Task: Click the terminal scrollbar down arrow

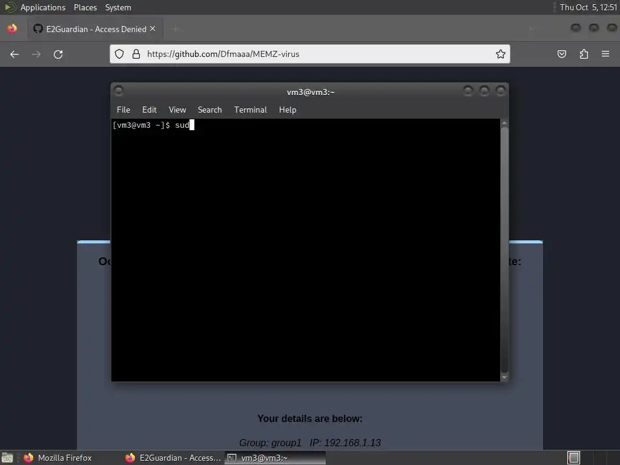Action: point(504,377)
